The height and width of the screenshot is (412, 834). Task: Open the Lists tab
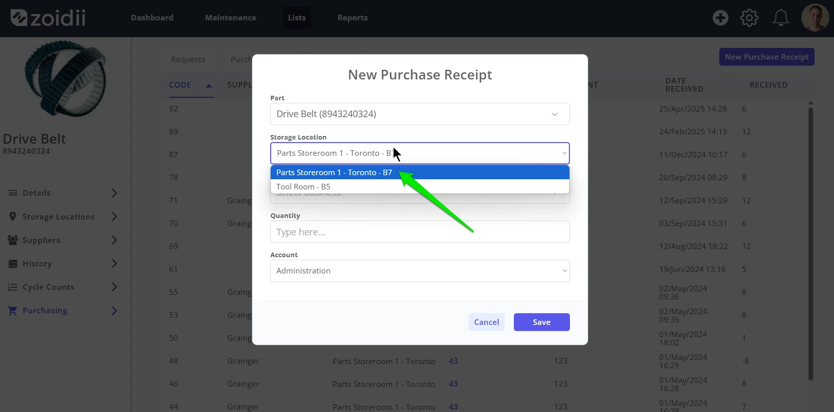point(297,18)
